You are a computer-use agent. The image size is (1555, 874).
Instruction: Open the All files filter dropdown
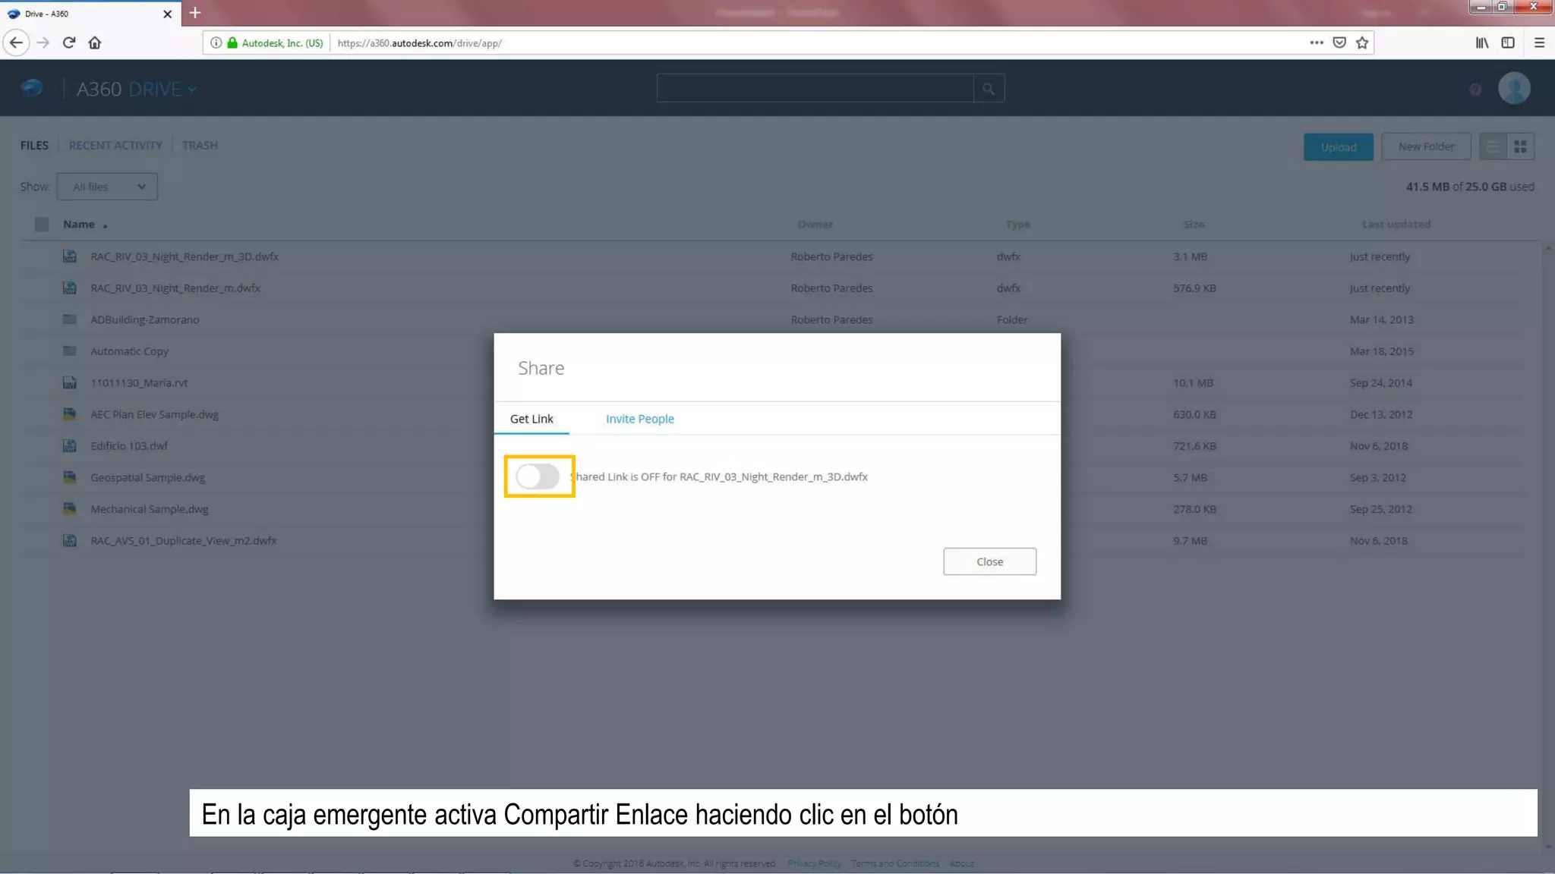click(107, 187)
